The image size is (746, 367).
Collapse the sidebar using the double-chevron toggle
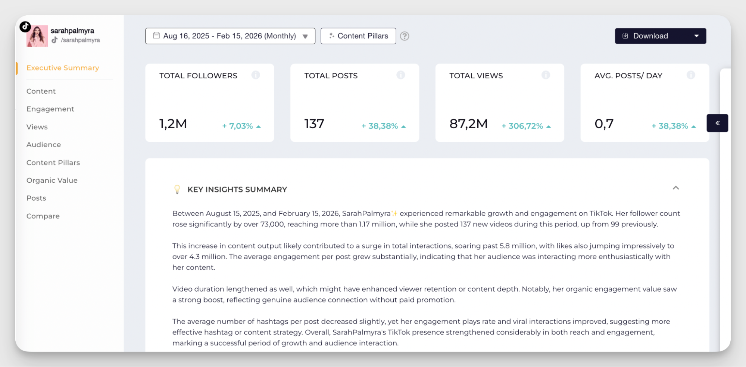point(717,123)
